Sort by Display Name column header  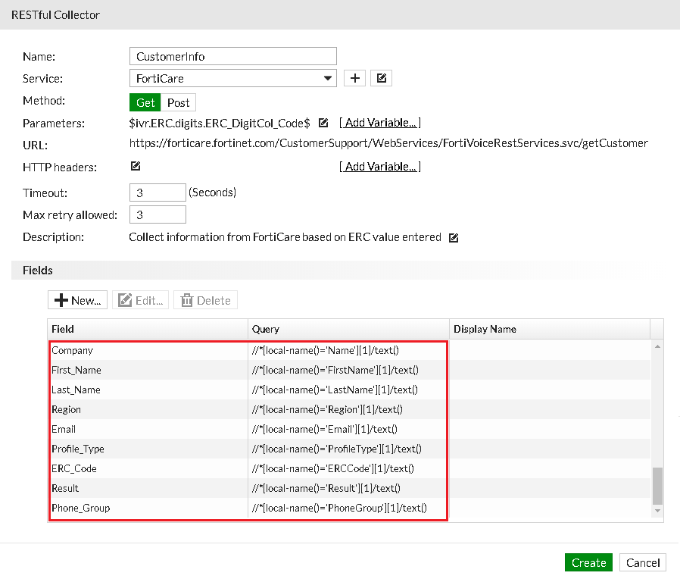[550, 329]
